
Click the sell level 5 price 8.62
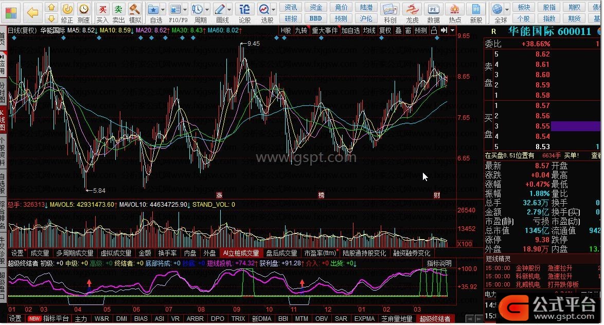tap(542, 55)
